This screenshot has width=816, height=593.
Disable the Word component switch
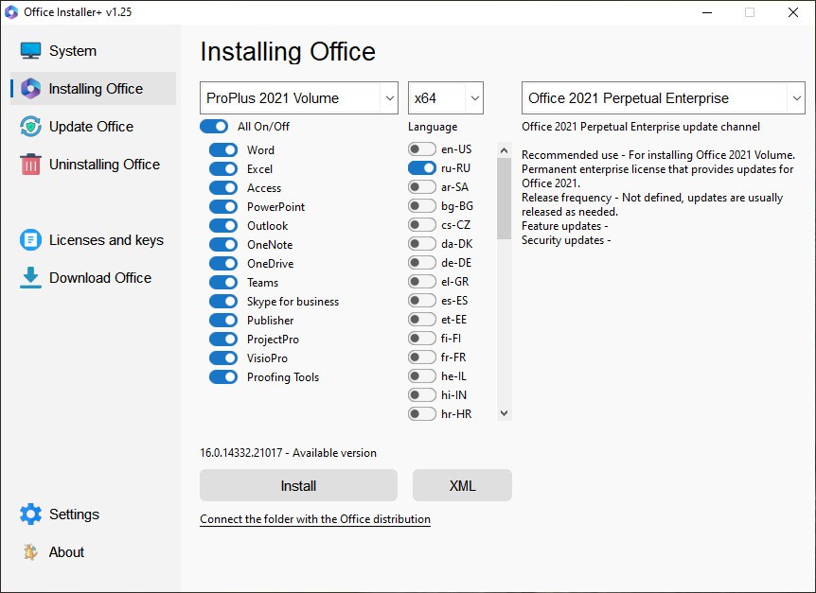(x=223, y=150)
